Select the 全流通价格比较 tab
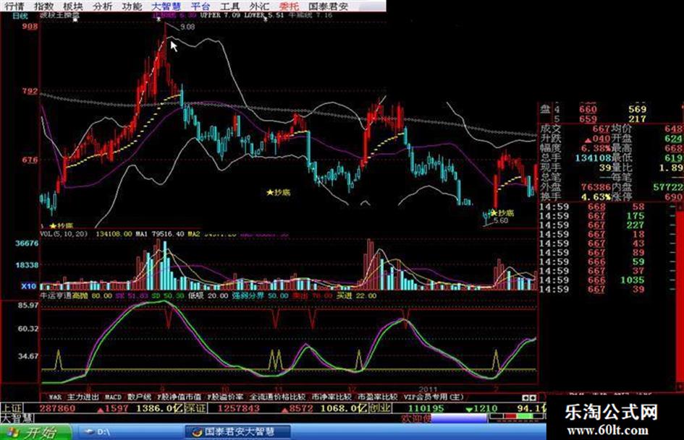Viewport: 684px width, 440px height. (277, 397)
